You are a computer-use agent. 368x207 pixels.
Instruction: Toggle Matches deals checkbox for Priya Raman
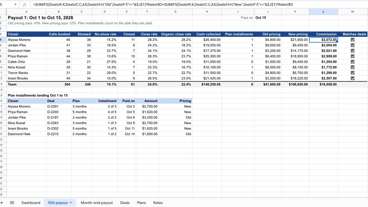tap(352, 56)
